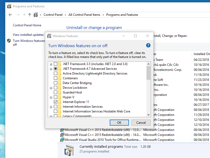Click the features list scrollbar thumb

148,73
